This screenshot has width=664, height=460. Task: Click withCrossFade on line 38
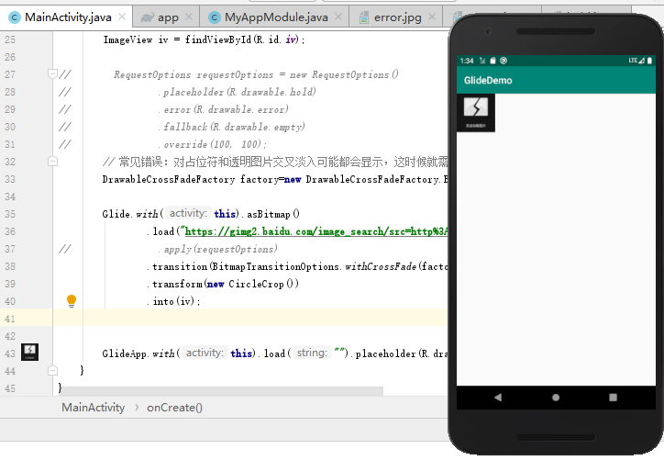tap(381, 266)
